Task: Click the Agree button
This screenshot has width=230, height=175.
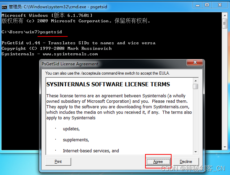Action: (x=158, y=162)
